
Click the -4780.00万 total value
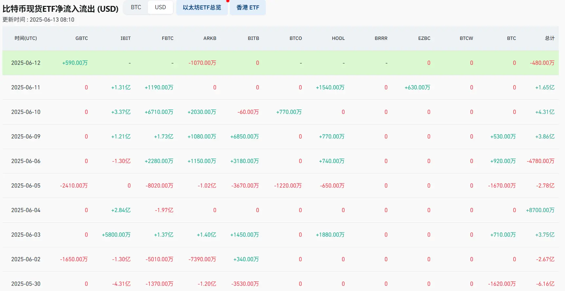[541, 161]
